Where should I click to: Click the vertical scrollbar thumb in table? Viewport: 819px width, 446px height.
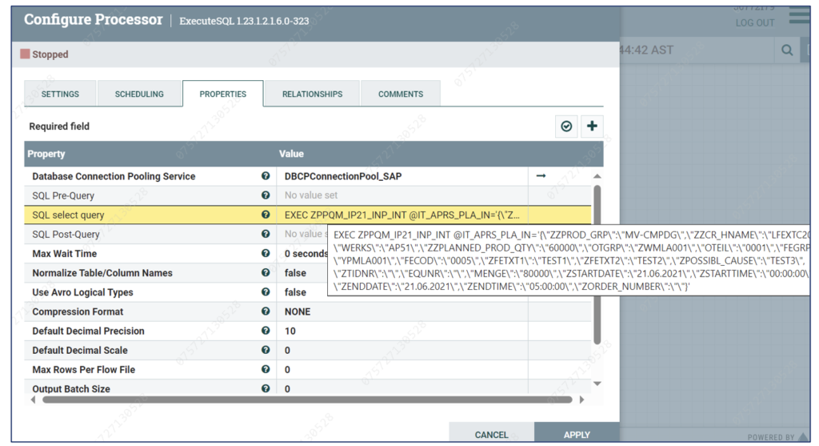597,264
